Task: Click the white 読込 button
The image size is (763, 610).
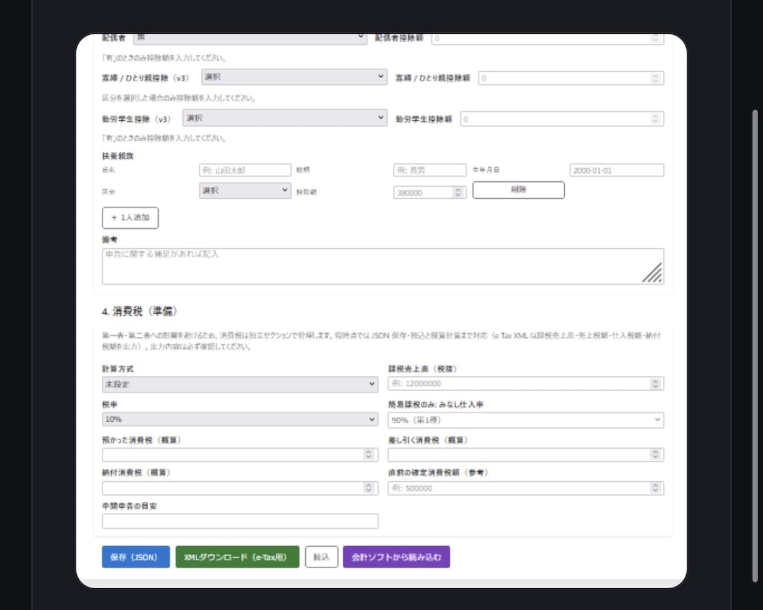Action: point(321,557)
